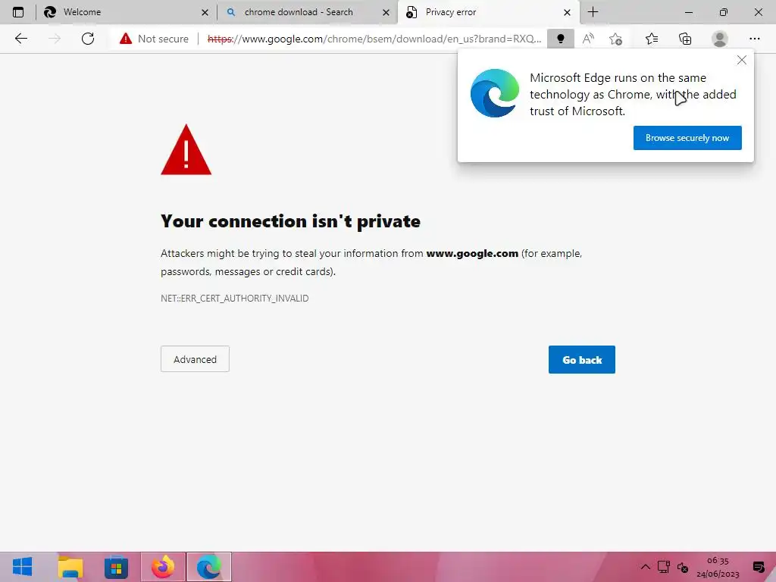This screenshot has width=776, height=582.
Task: Open Settings and more ellipsis menu
Action: click(x=754, y=39)
